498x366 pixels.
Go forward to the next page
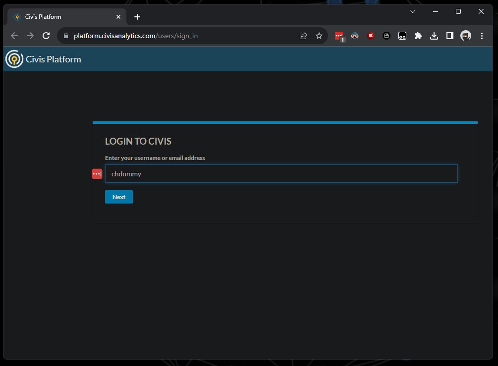point(30,36)
